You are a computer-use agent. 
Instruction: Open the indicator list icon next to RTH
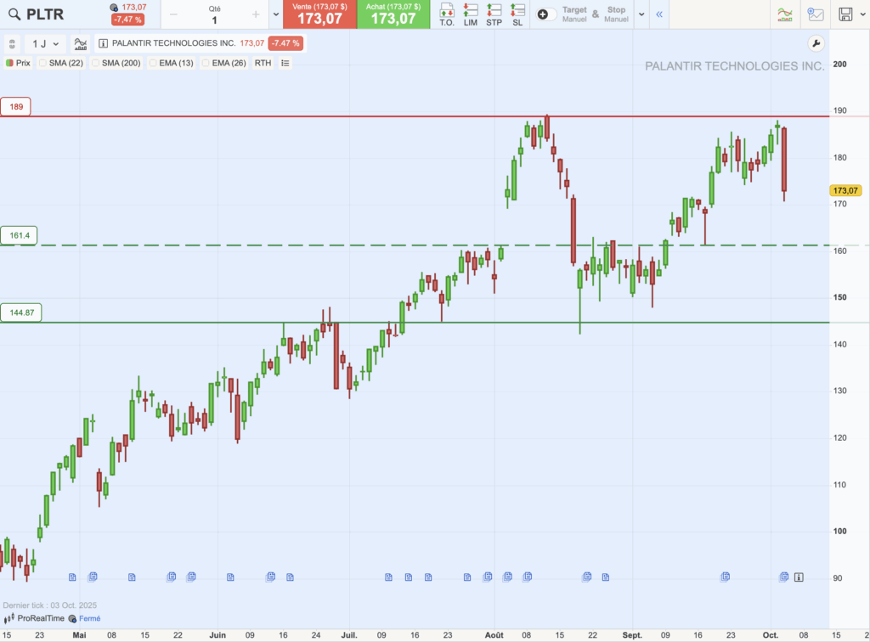click(x=285, y=63)
